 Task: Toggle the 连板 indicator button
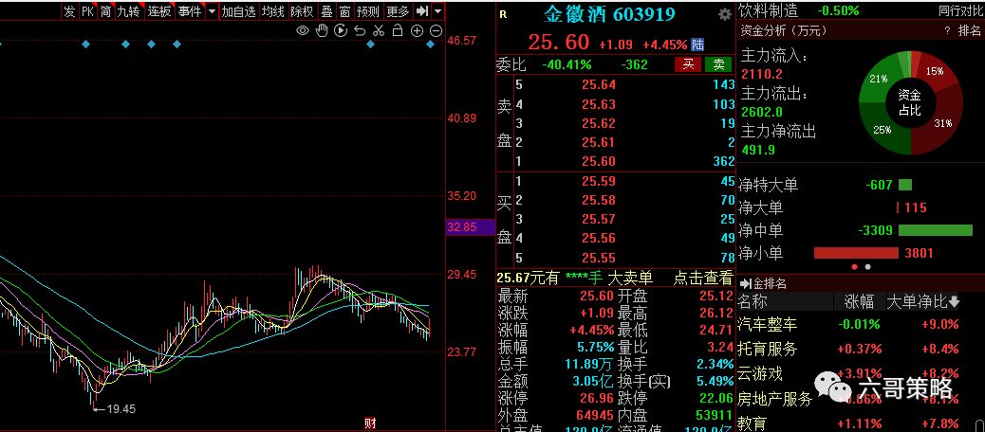click(158, 11)
